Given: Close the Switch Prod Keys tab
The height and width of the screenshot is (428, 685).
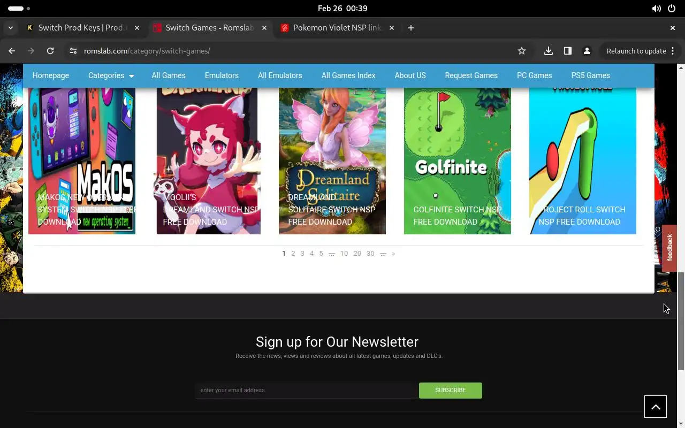Looking at the screenshot, I should tap(137, 28).
